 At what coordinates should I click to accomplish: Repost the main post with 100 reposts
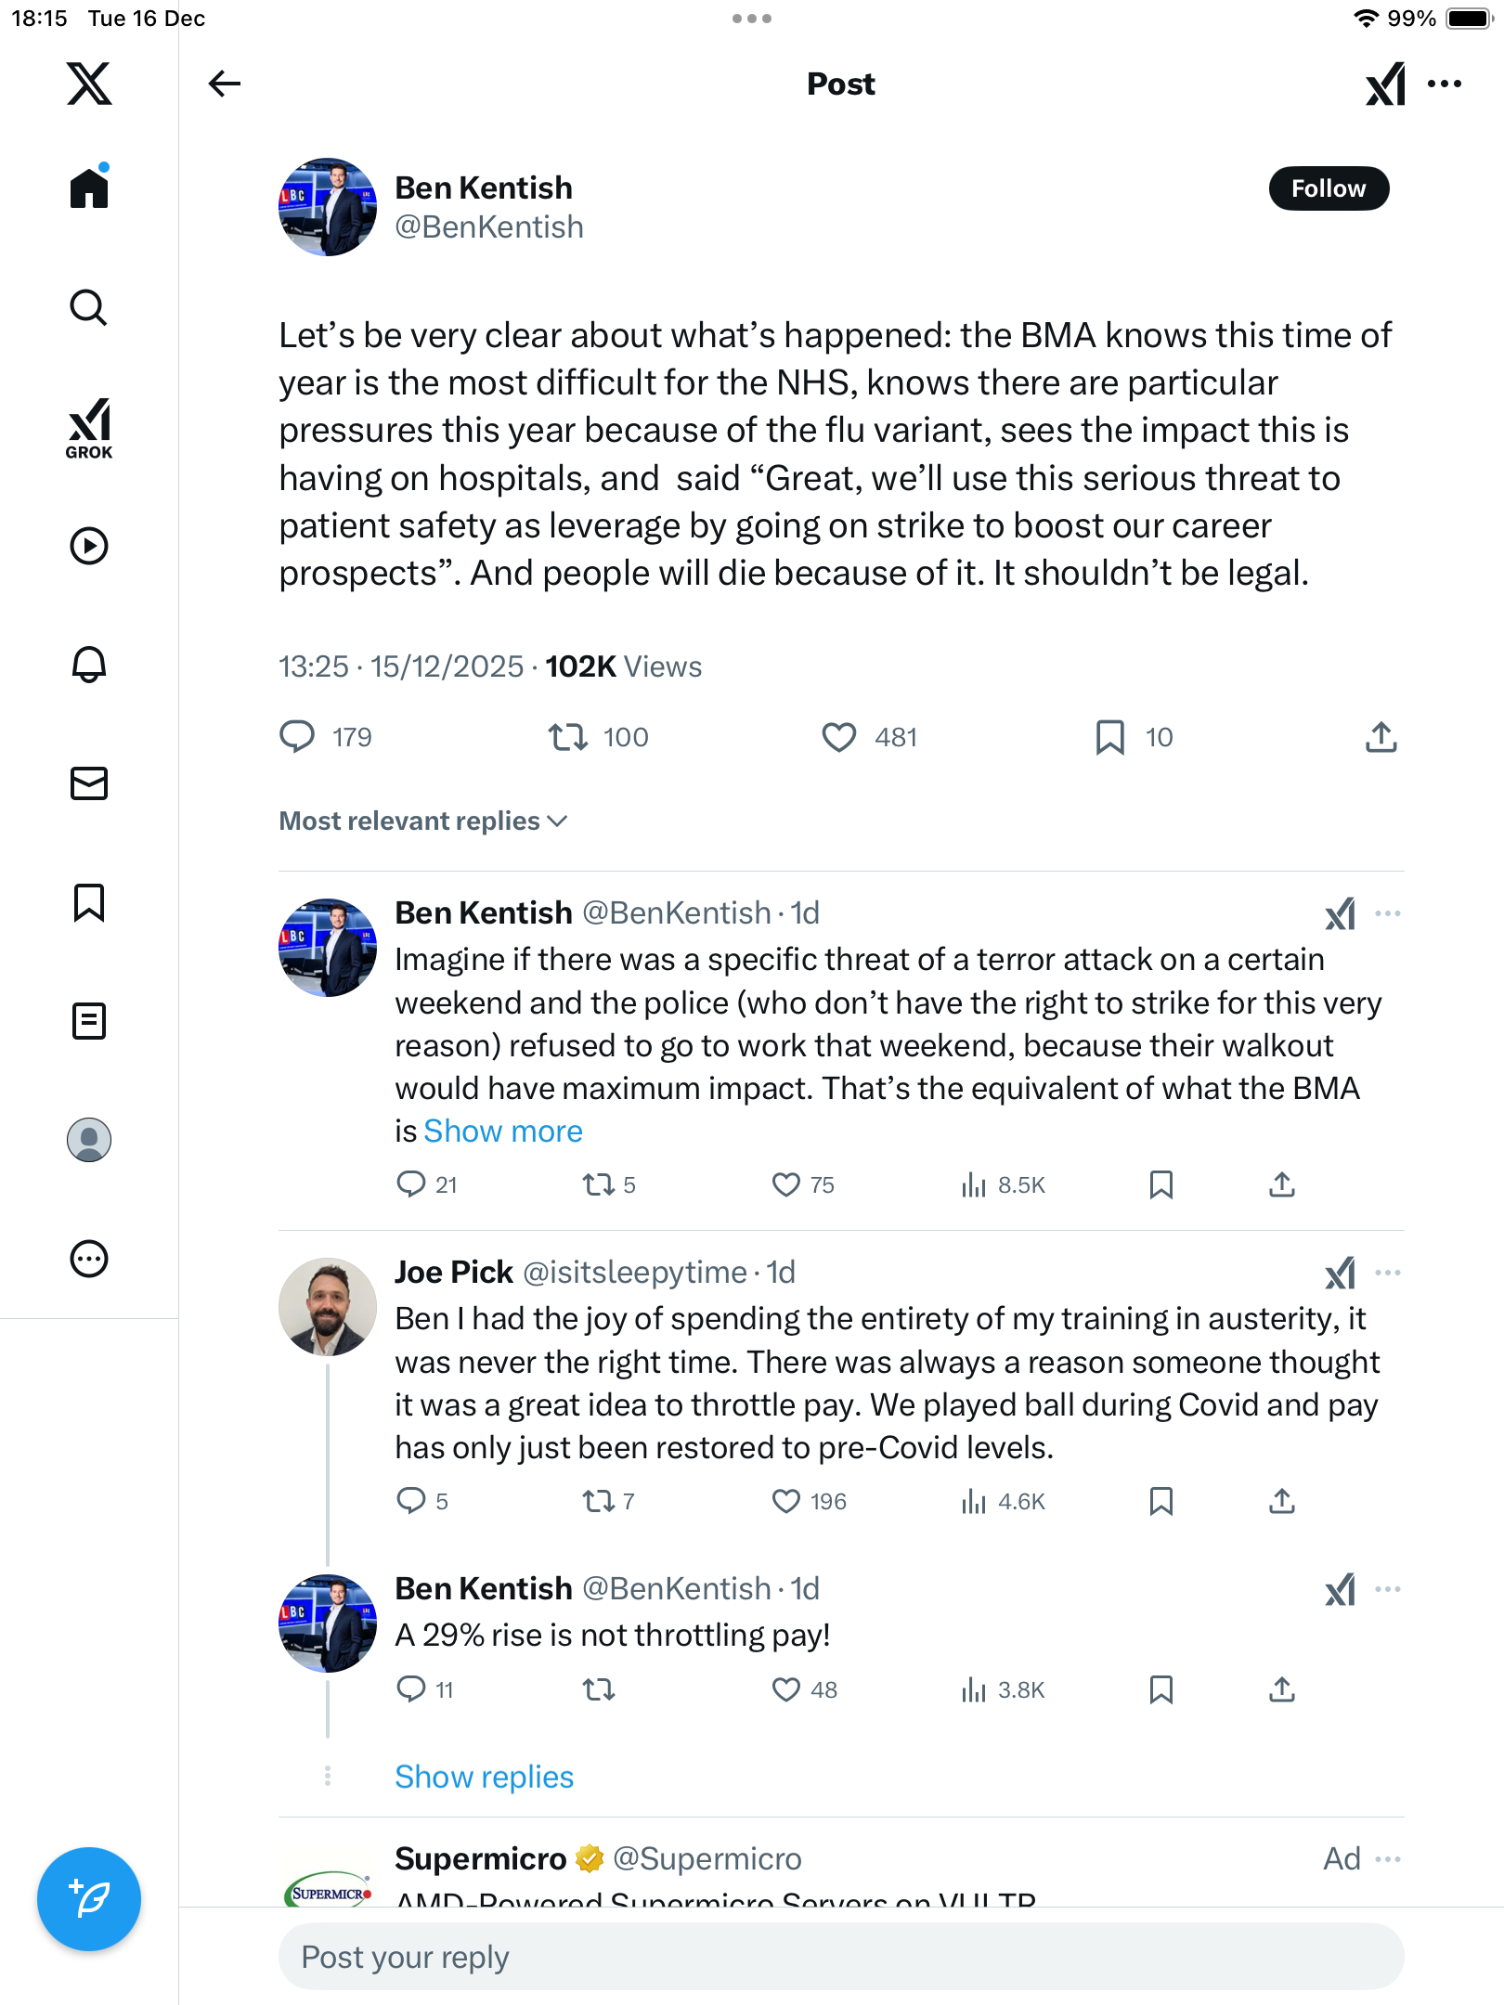click(567, 737)
